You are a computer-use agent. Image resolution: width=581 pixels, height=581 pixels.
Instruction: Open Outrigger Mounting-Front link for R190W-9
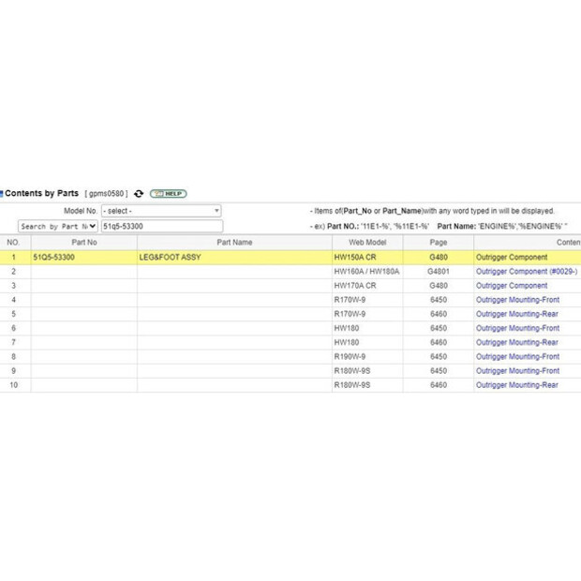coord(517,356)
